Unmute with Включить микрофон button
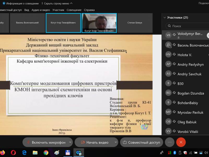Screen dimensions: 209x157 tap(46, 142)
